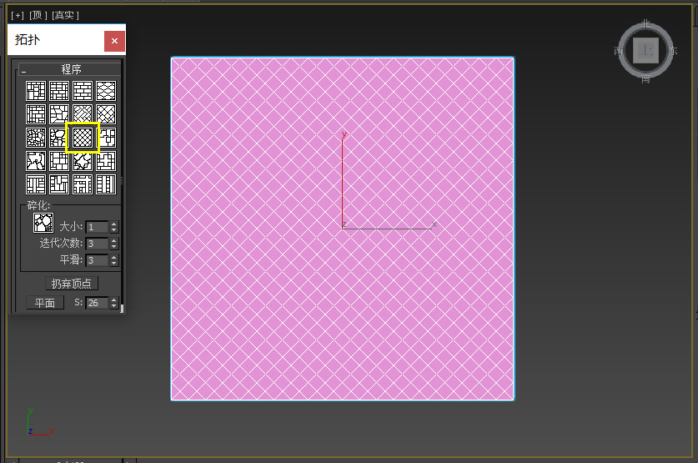
Task: Click the S value field showing 26
Action: point(98,303)
